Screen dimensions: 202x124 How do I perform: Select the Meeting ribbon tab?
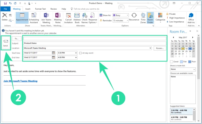point(17,9)
